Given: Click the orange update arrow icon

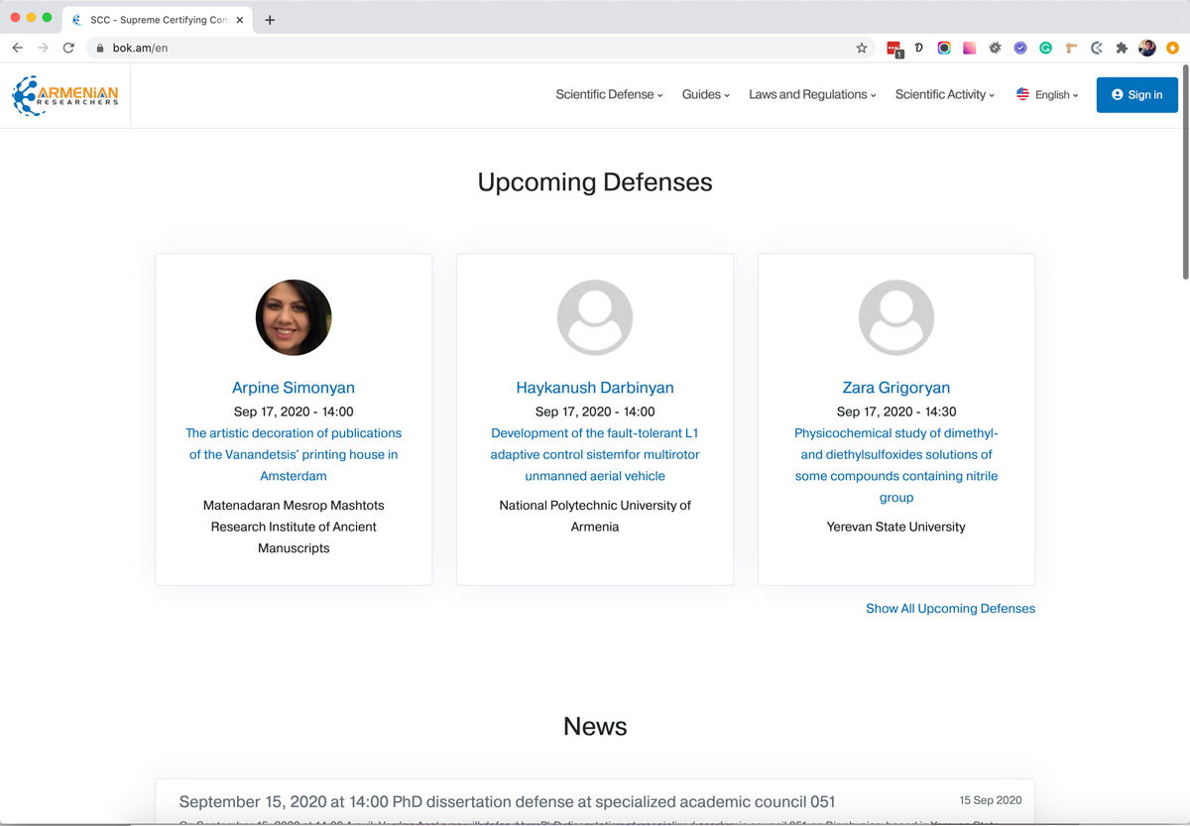Looking at the screenshot, I should pyautogui.click(x=1172, y=48).
